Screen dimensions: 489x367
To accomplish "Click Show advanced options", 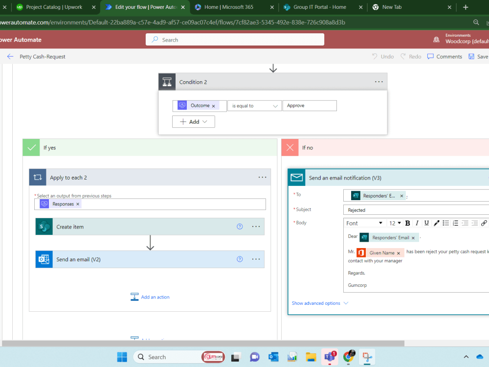I will 320,303.
